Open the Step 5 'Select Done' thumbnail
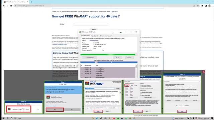Viewport: 214px width, 120px height. 182,93
